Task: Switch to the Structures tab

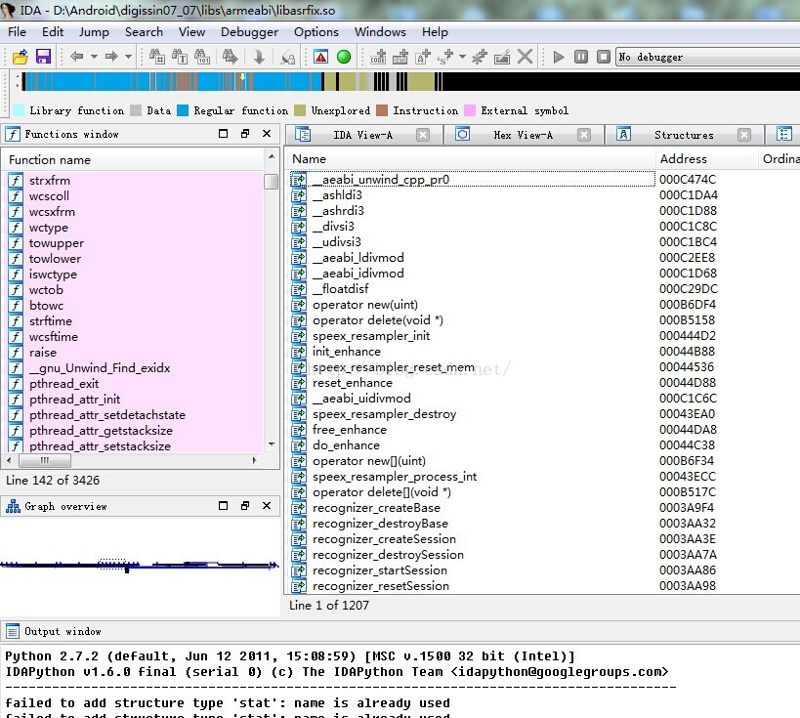Action: [683, 135]
